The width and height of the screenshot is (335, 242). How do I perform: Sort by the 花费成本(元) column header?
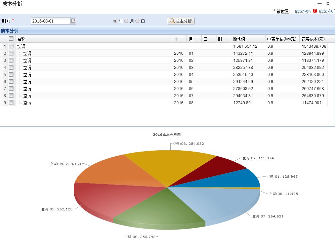[313, 39]
